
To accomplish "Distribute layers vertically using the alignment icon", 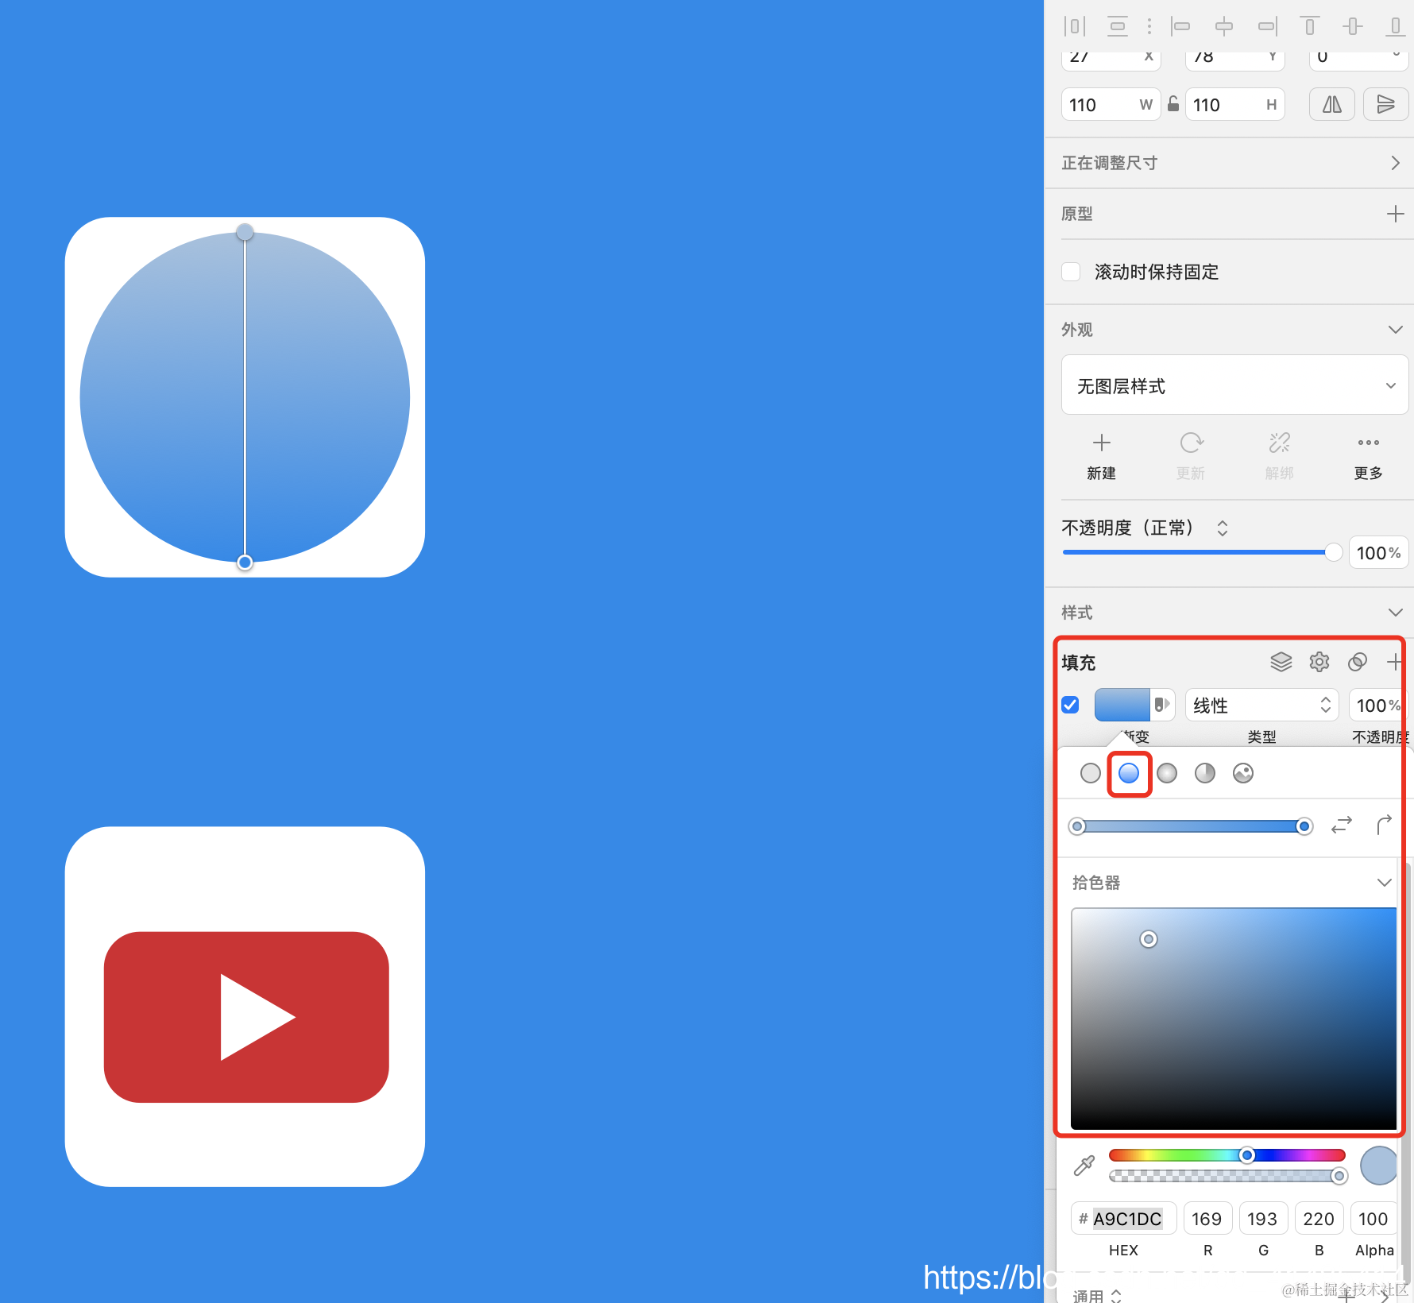I will click(1118, 26).
